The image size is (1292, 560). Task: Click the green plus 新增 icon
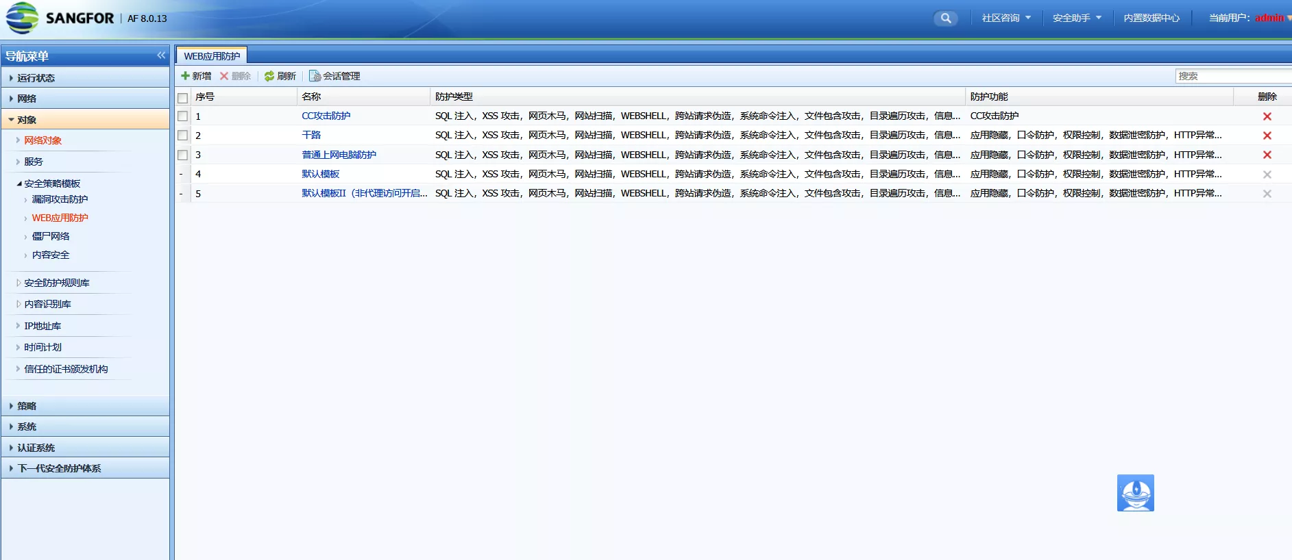point(185,76)
